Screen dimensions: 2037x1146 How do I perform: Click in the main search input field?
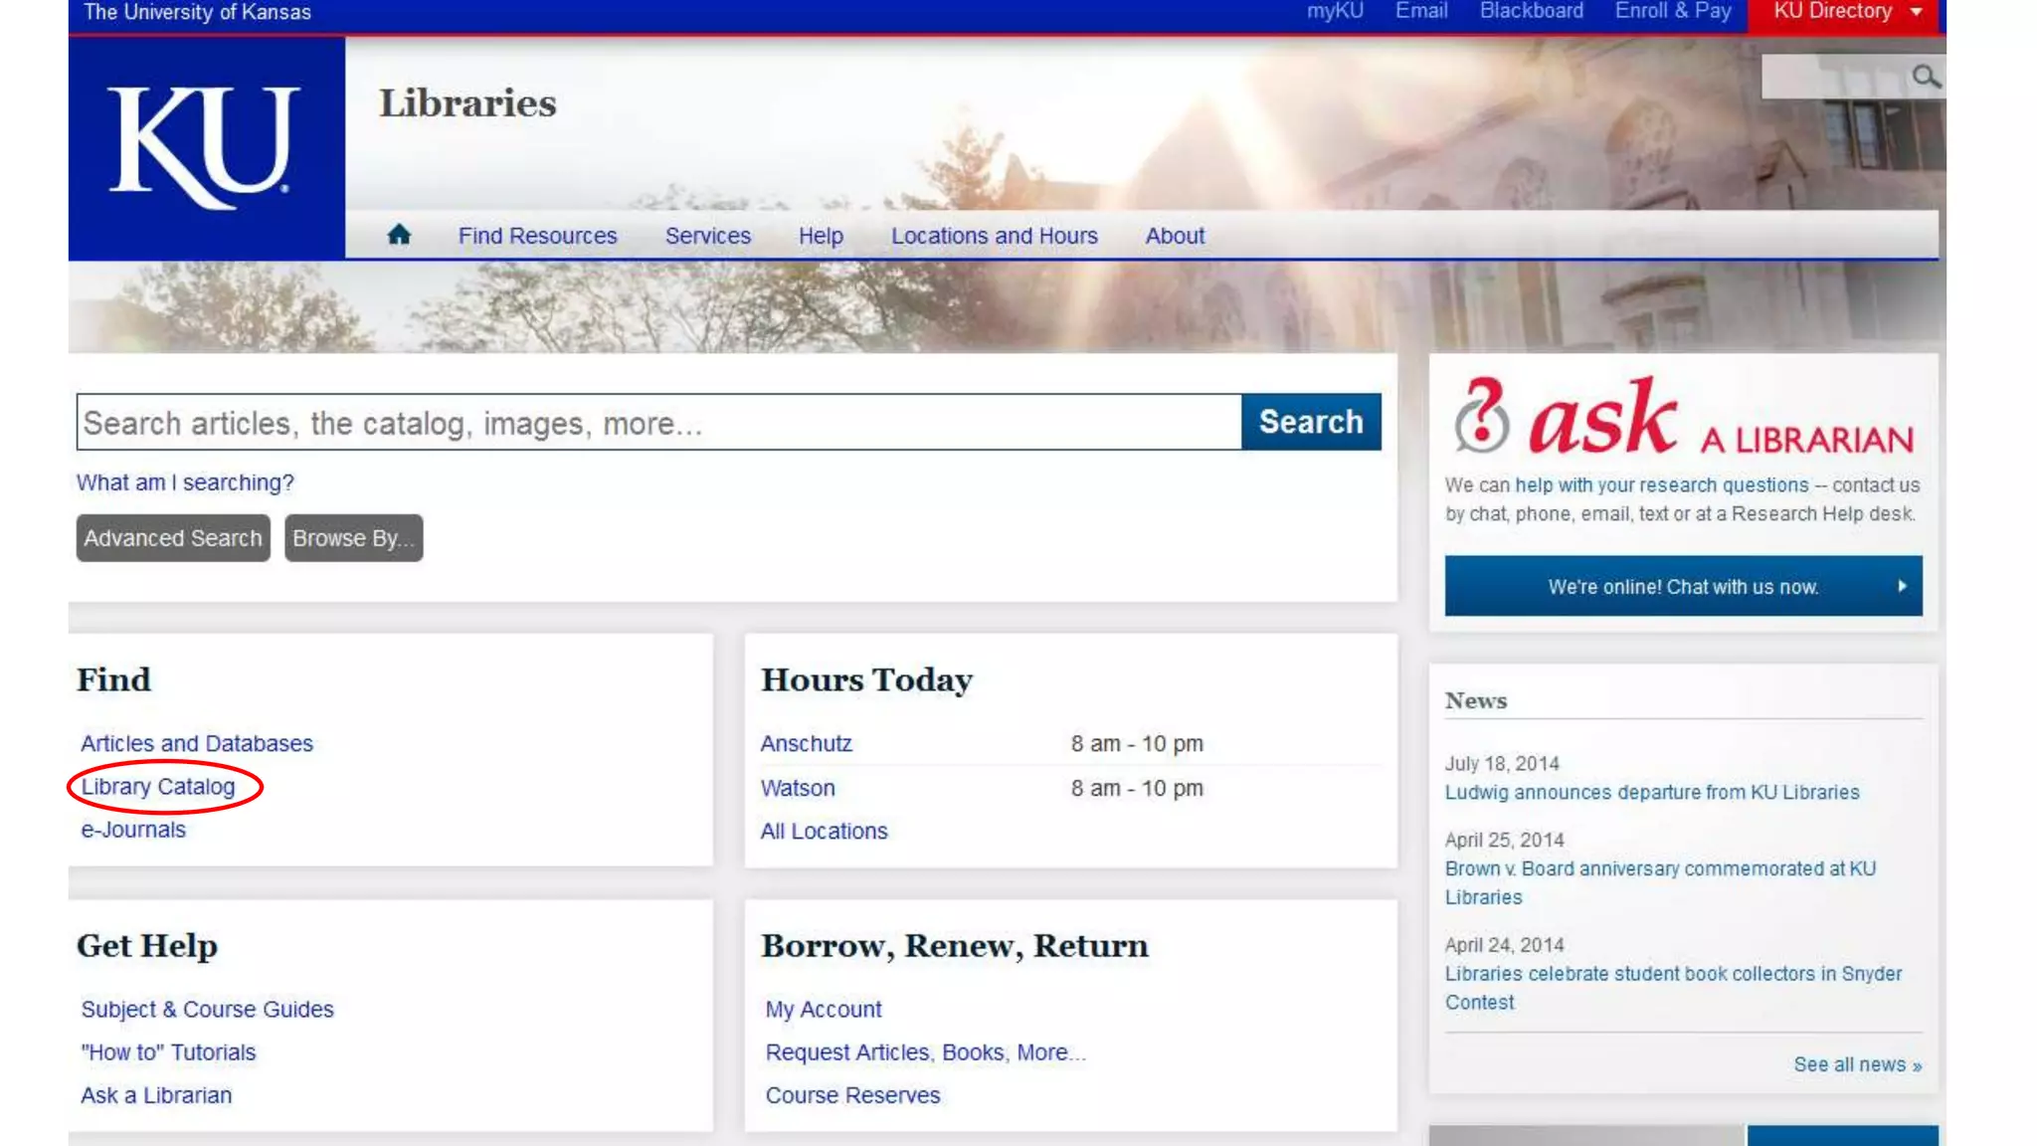[658, 423]
